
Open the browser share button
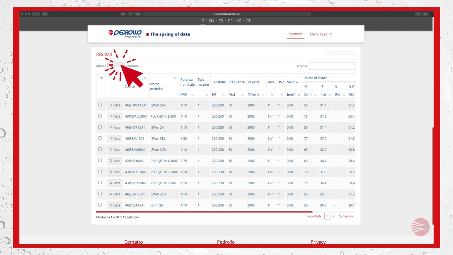click(418, 14)
